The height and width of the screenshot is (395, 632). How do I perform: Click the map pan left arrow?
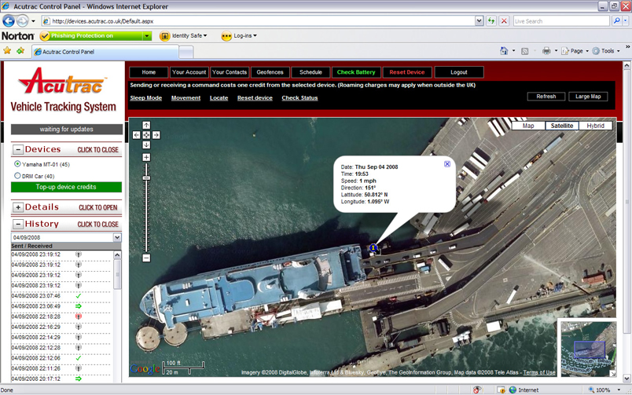[x=137, y=135]
